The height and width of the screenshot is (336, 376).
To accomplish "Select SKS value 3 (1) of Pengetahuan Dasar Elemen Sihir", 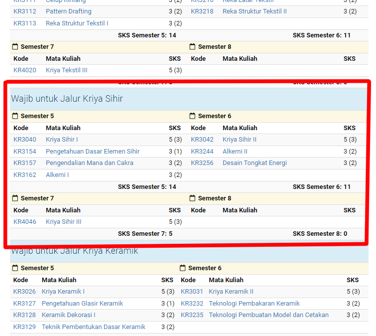I will pos(175,152).
